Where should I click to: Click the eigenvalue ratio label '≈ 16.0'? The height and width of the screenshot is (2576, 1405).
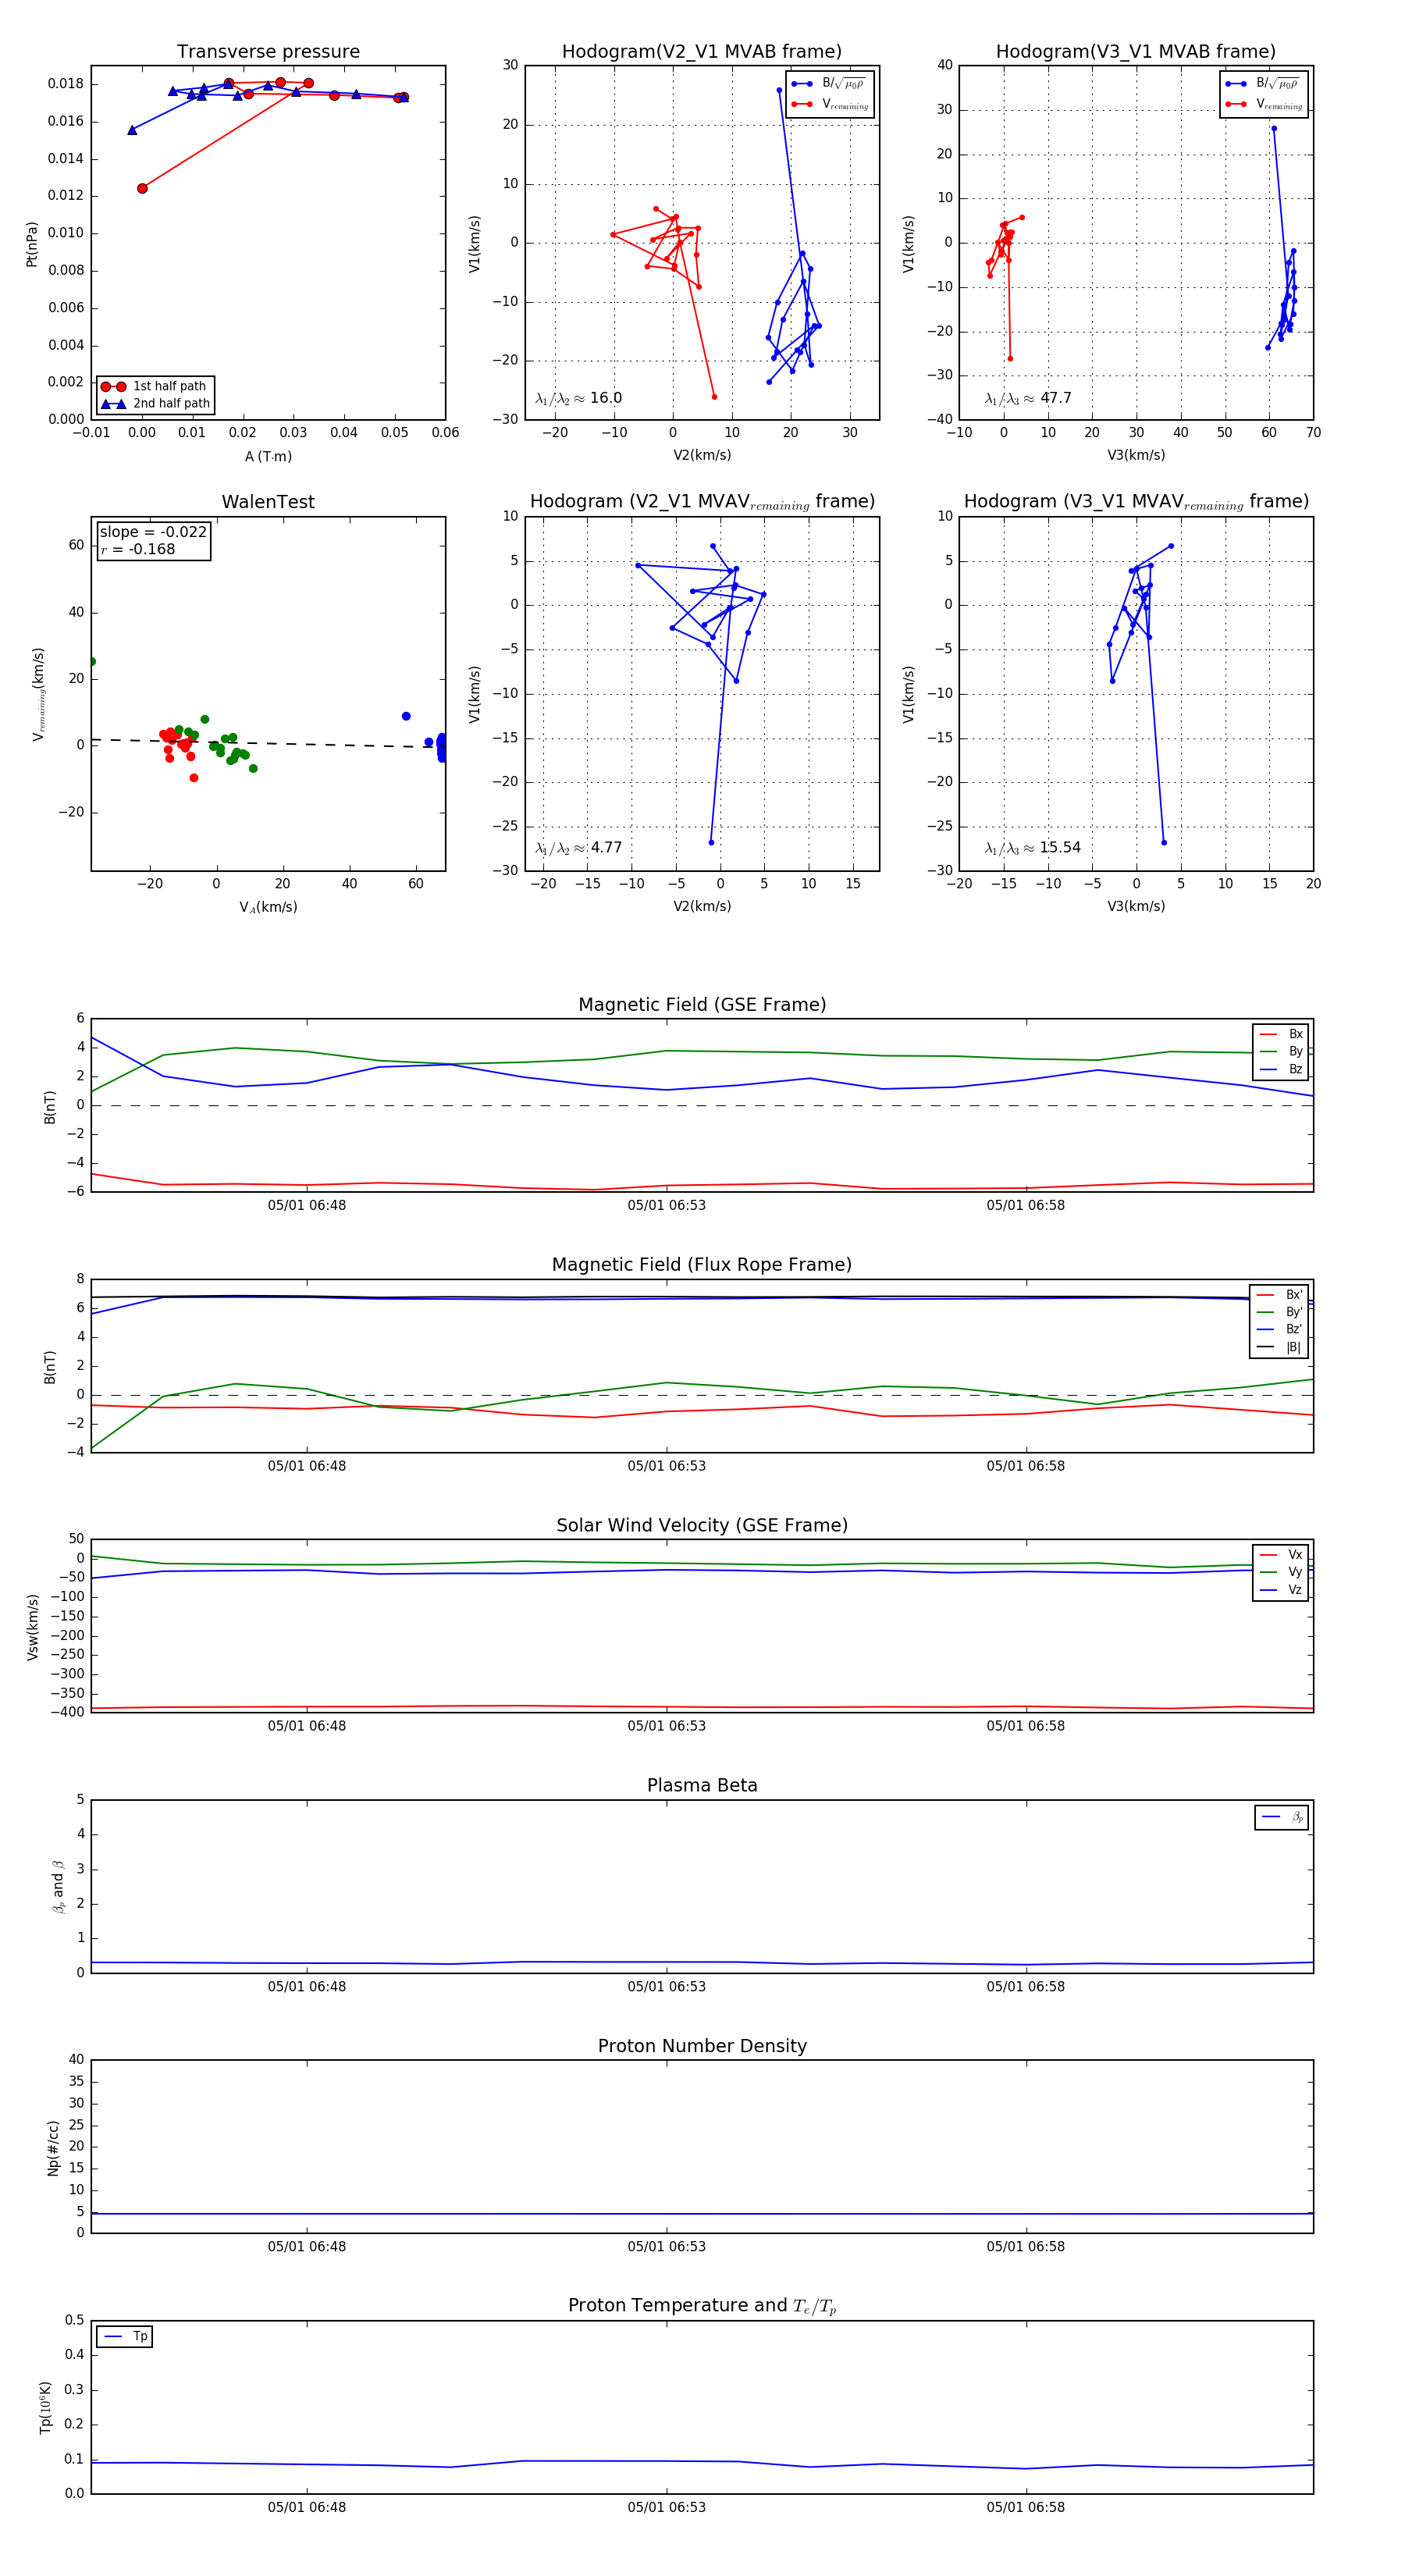tap(578, 398)
